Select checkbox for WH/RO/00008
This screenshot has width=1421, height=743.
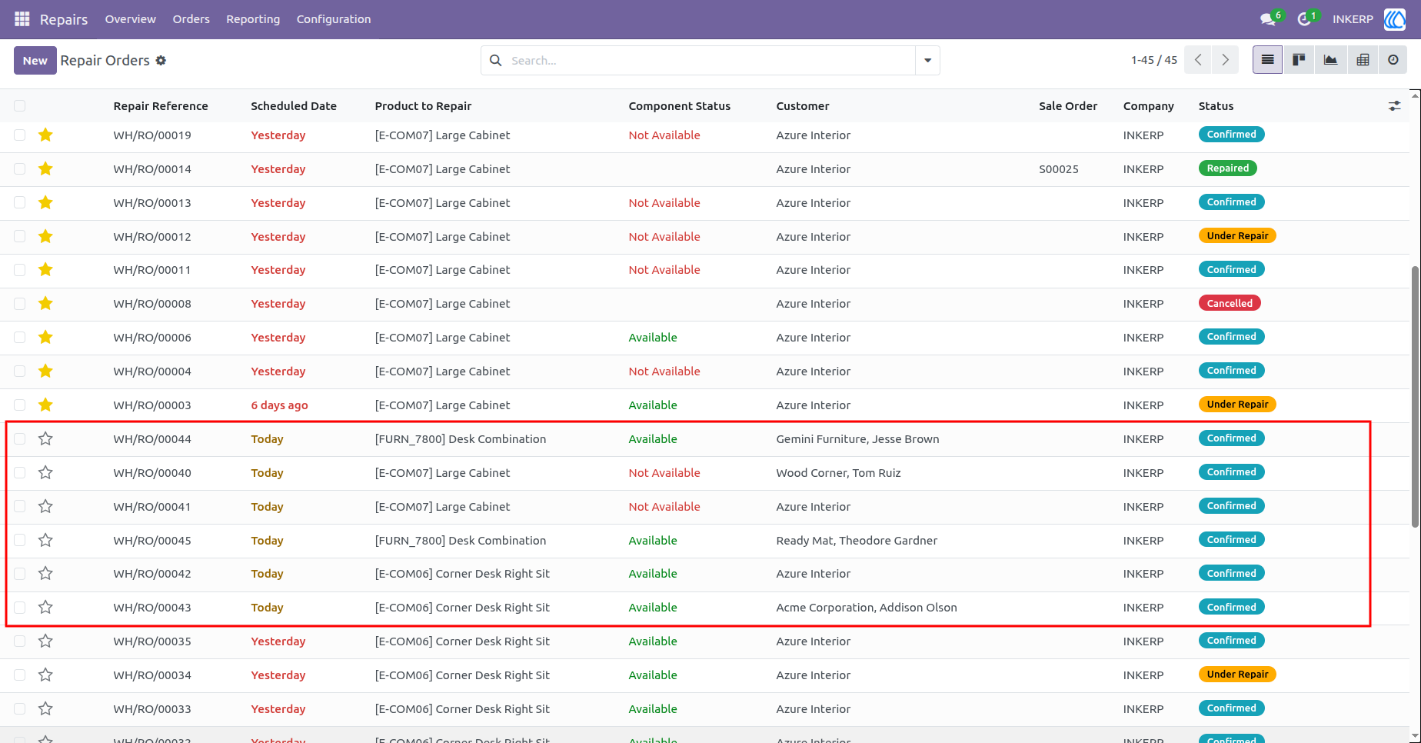pos(20,304)
